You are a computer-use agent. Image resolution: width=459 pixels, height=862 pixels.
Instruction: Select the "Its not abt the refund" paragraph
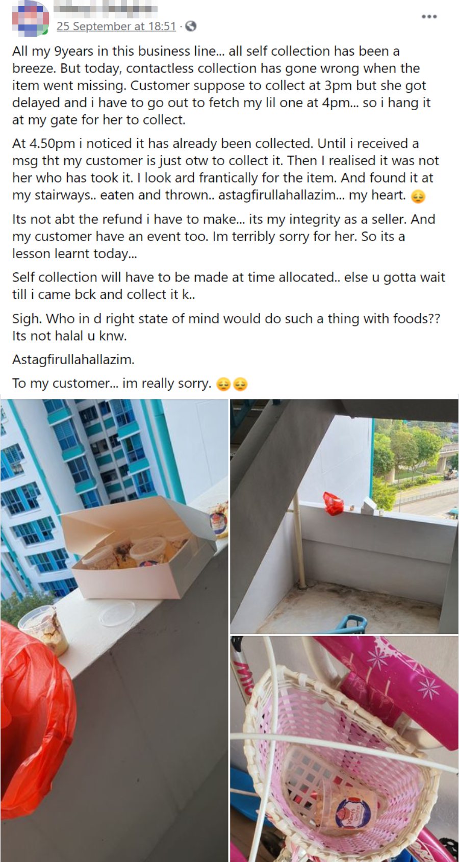click(x=223, y=237)
